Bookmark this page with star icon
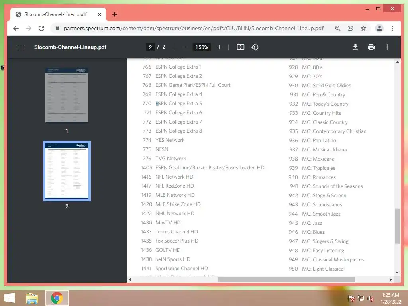This screenshot has width=408, height=306. click(x=363, y=28)
